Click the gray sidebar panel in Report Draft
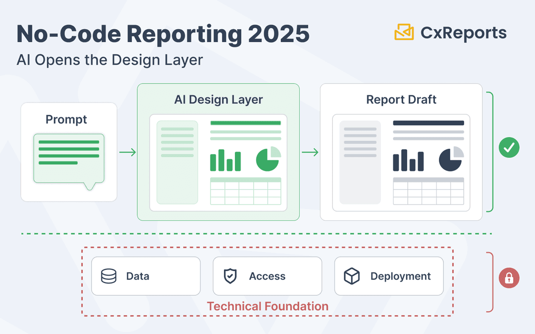The height and width of the screenshot is (334, 535). tap(360, 163)
